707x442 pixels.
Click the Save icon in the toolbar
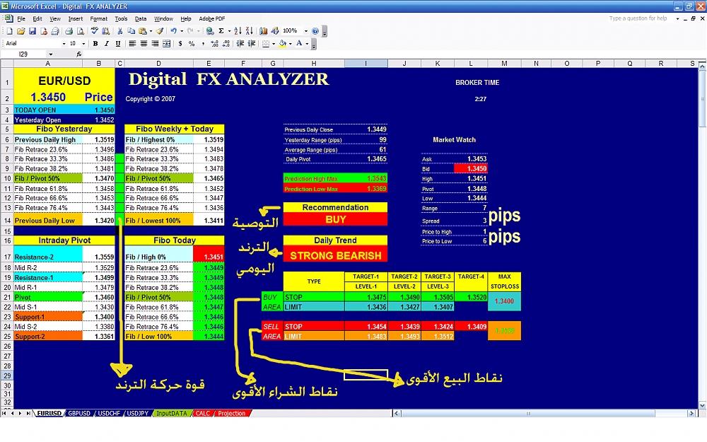point(33,31)
